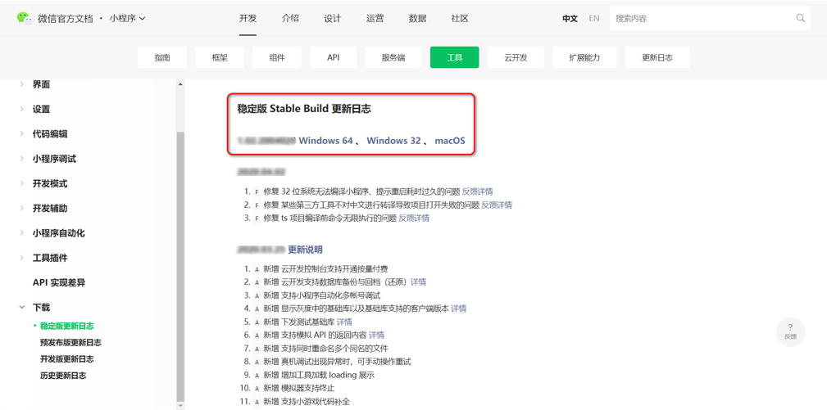Open 反馈详情 for the 第三方工具 fix
Viewport: 827px width, 410px height.
497,205
